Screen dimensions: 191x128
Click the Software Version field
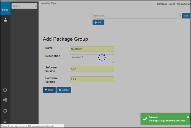click(x=92, y=68)
